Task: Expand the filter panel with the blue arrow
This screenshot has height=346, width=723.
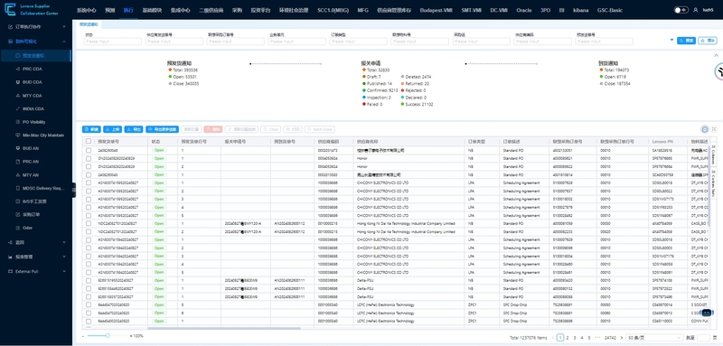Action: point(671,40)
